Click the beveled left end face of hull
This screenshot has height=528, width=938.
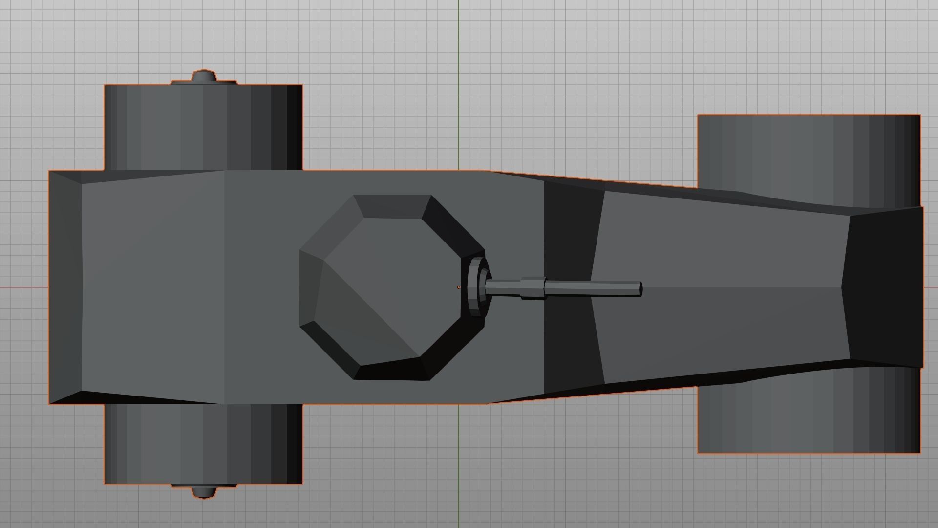[x=65, y=287]
